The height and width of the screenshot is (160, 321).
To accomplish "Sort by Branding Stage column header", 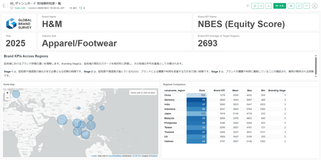I will tap(277, 91).
